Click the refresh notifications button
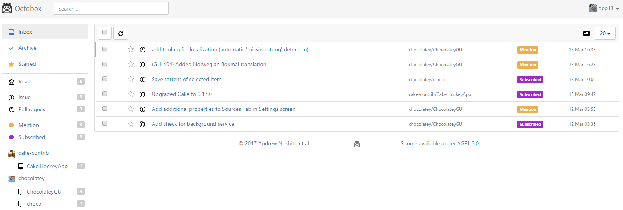This screenshot has width=623, height=210. coord(121,33)
